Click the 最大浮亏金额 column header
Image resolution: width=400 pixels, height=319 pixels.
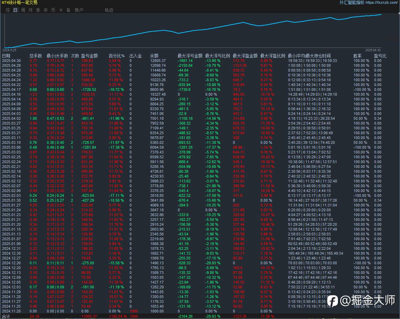[190, 56]
